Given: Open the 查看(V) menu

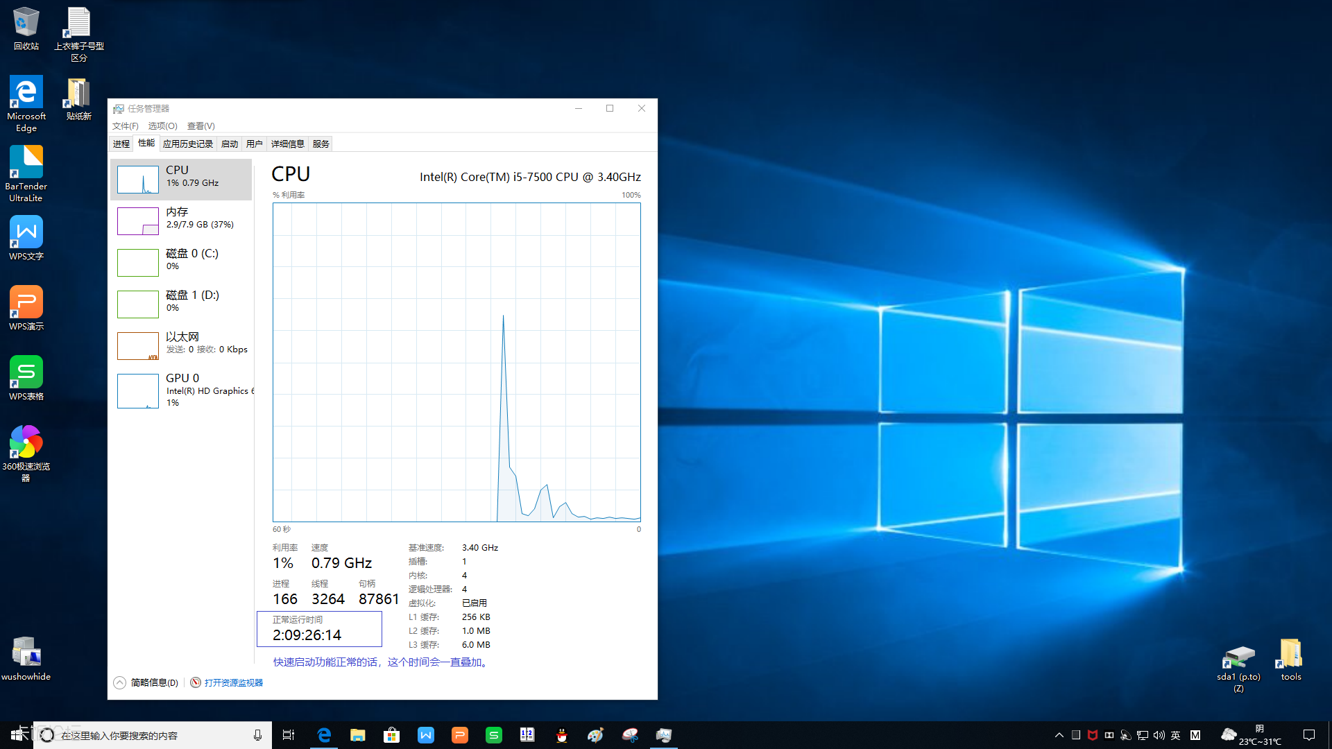Looking at the screenshot, I should (x=201, y=126).
